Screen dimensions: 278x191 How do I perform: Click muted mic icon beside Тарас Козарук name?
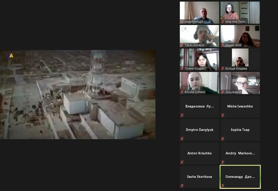point(182,45)
